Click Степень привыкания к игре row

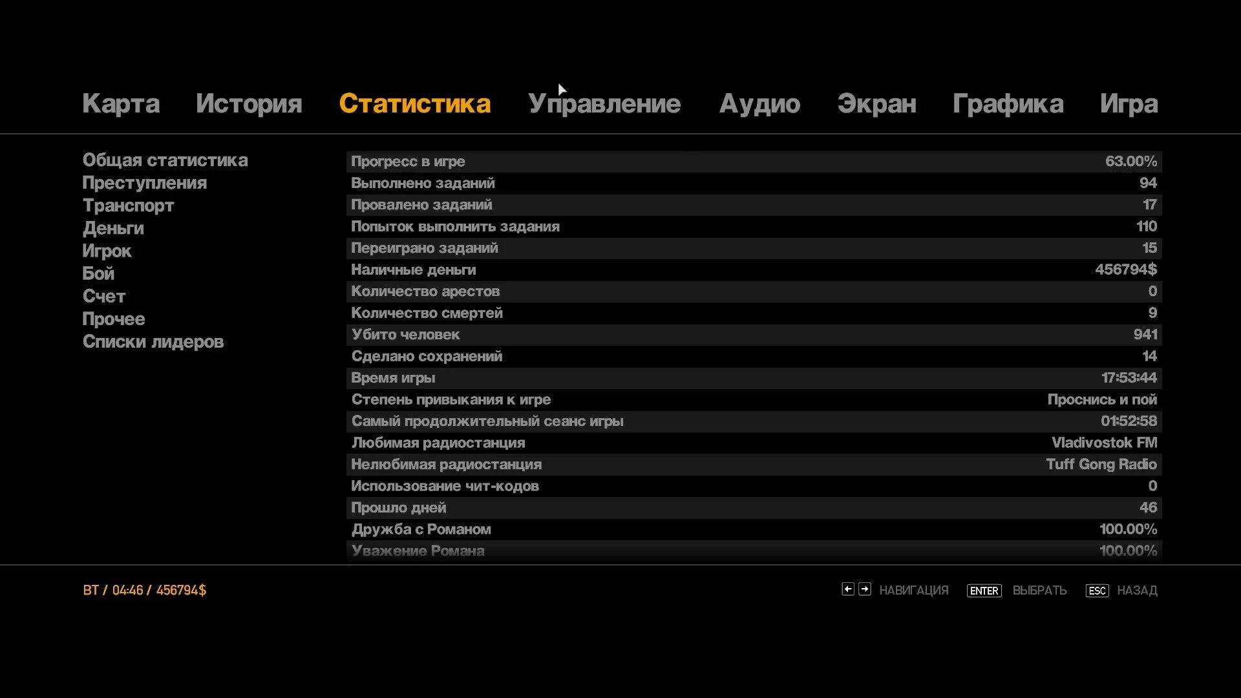(x=754, y=399)
